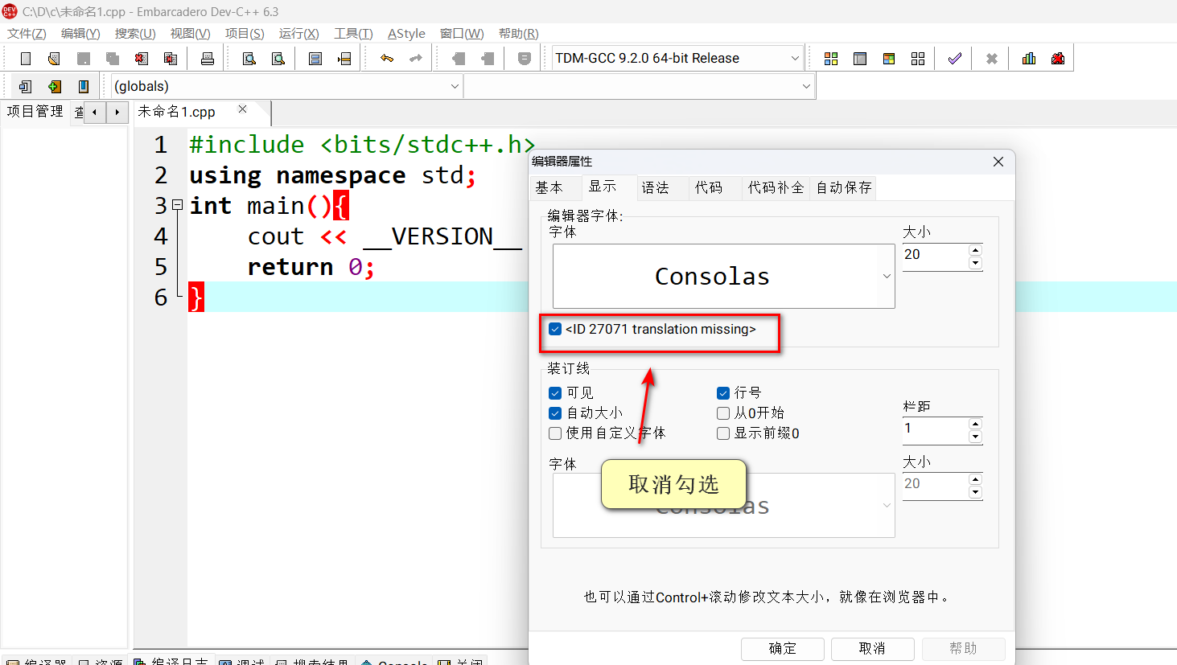
Task: Click the Close file toolbar icon
Action: click(142, 59)
